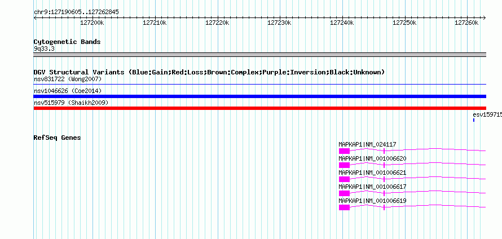
Task: Open the nsv1046626 (Coe2014) variant label
Action: (x=68, y=91)
